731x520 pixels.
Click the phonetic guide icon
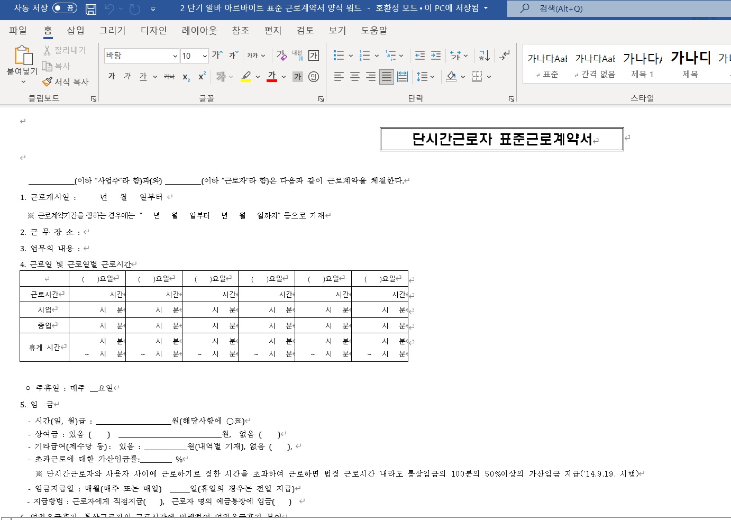297,55
